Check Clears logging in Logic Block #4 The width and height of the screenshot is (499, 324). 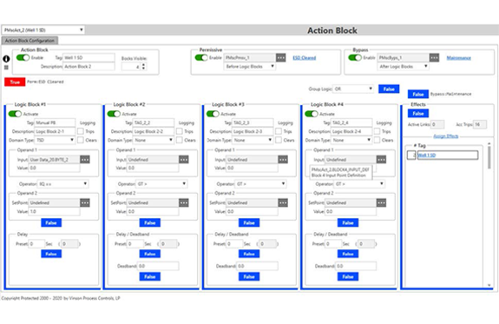[378, 140]
